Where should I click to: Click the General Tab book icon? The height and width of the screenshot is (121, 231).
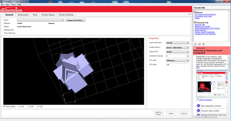(195, 22)
